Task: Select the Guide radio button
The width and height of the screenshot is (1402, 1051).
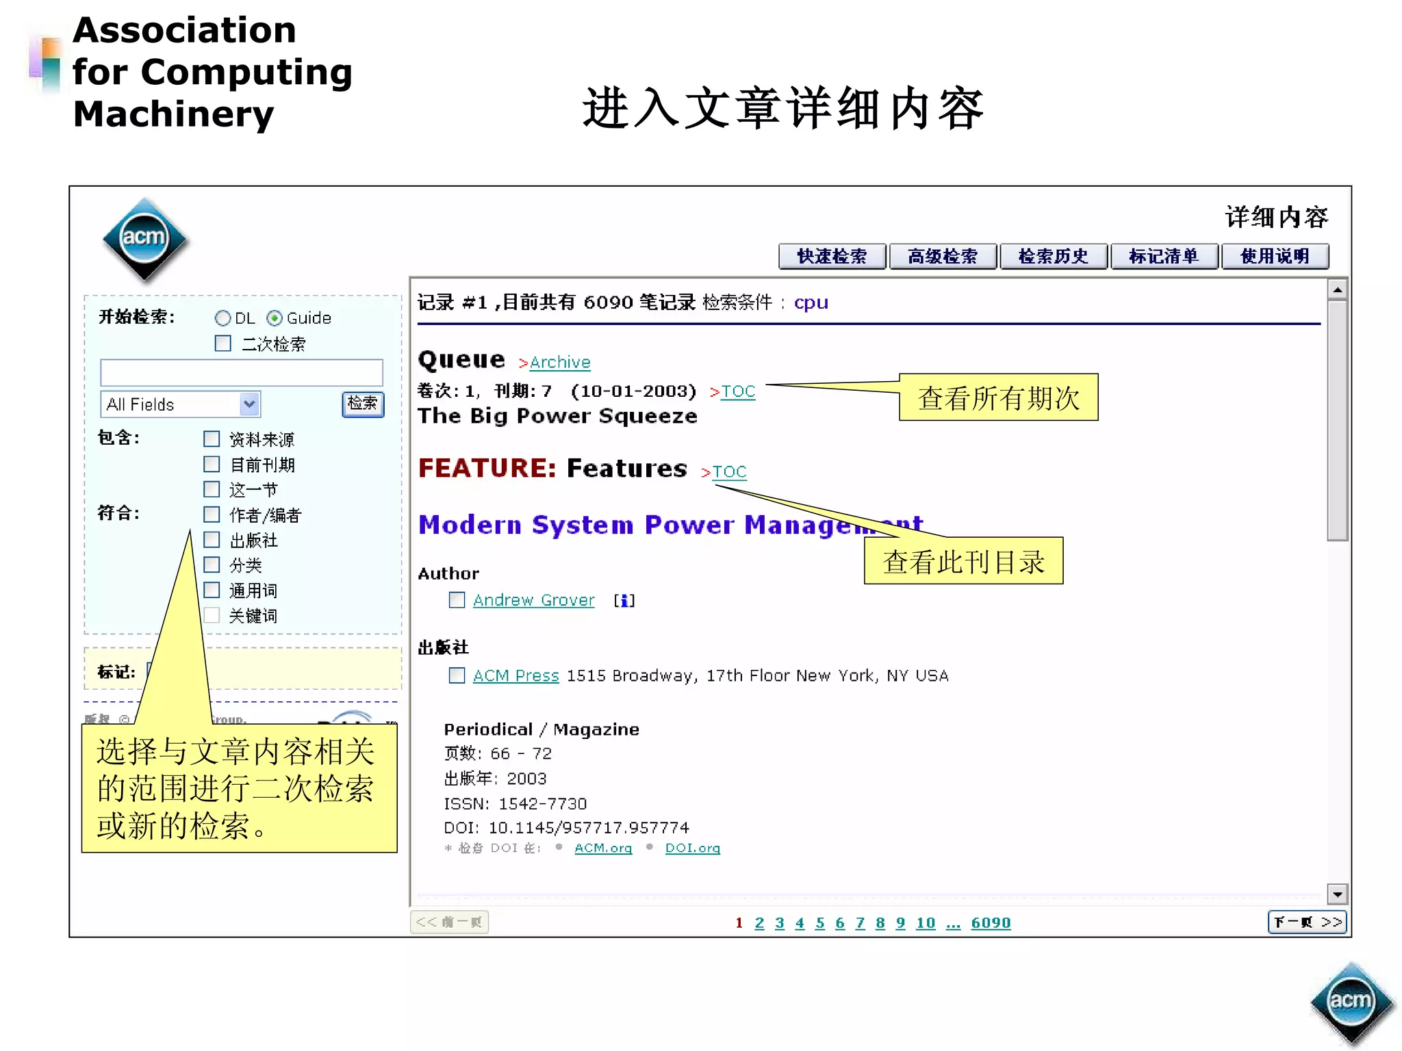Action: tap(275, 318)
